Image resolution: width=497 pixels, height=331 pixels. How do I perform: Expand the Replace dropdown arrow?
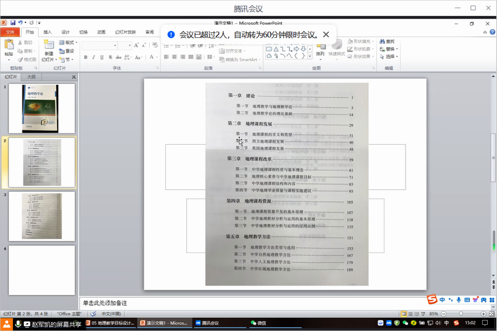tap(396, 49)
